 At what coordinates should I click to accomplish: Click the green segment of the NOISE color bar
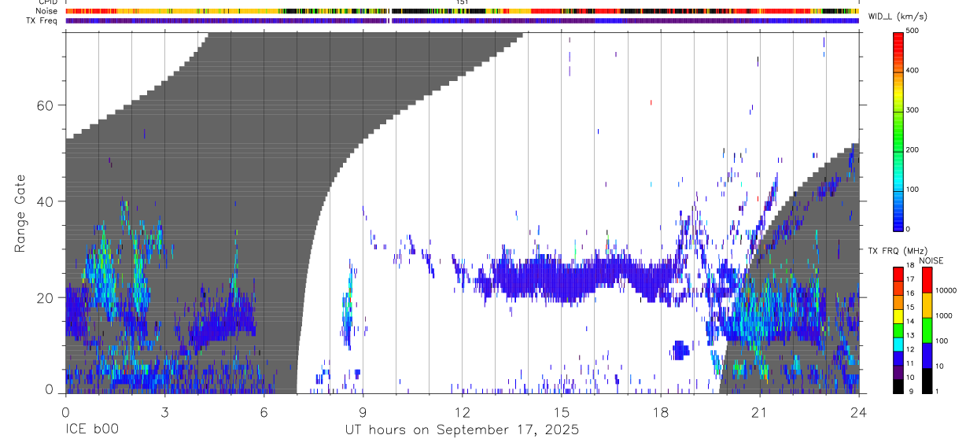(927, 330)
